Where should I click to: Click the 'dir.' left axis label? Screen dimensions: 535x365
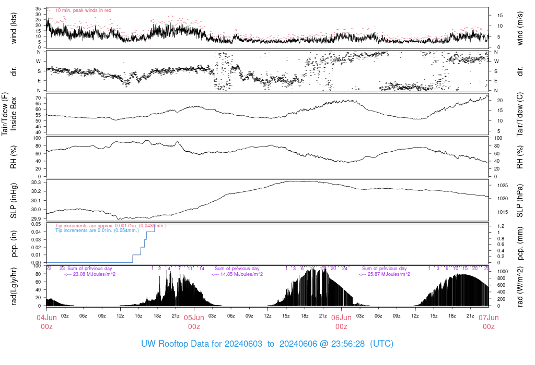[x=14, y=71]
